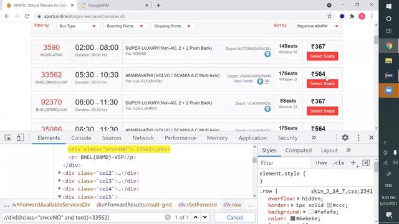This screenshot has height=224, width=399.
Task: Open DevTools three-dot customize menu
Action: point(358,138)
